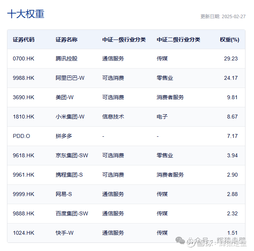Screen dimensions: 254x251
Task: Click weight value 8.67
Action: pos(232,117)
